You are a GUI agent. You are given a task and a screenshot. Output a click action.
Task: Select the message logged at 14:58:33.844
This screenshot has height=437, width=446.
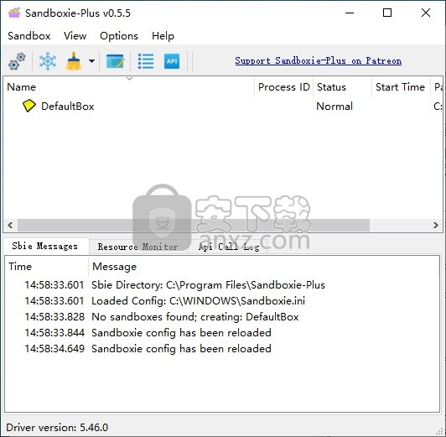pos(222,333)
